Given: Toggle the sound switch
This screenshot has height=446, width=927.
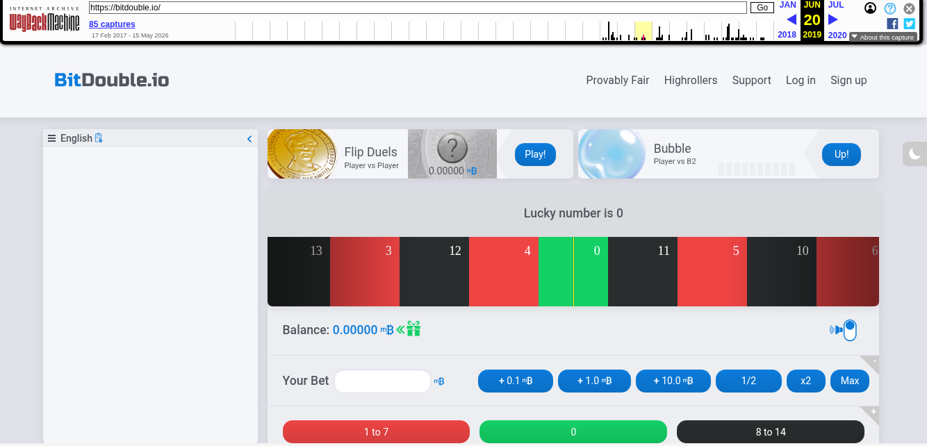Looking at the screenshot, I should tap(849, 330).
